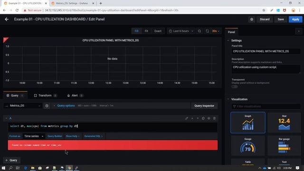
Task: Go back using the Grafana back arrow
Action: [x=7, y=19]
